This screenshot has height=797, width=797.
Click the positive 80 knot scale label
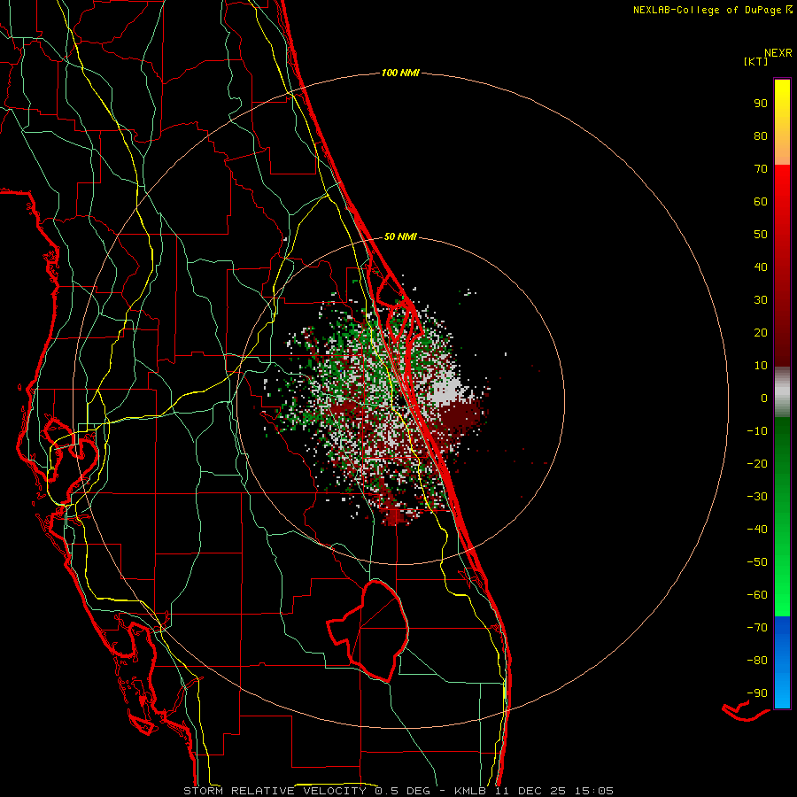tap(761, 136)
